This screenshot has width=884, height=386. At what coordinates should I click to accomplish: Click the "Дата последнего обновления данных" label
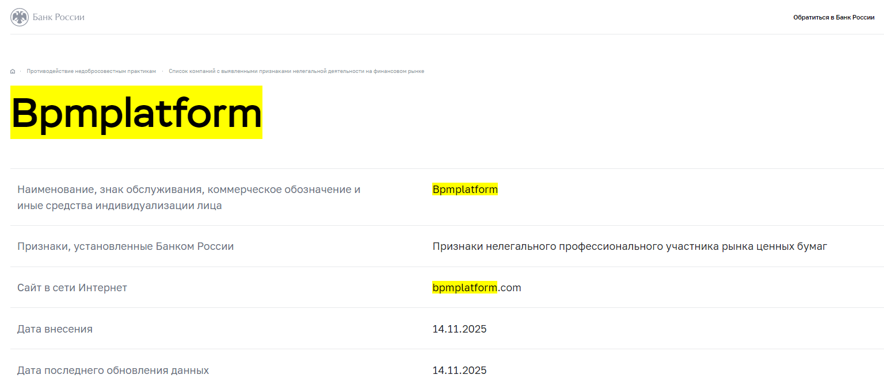113,370
